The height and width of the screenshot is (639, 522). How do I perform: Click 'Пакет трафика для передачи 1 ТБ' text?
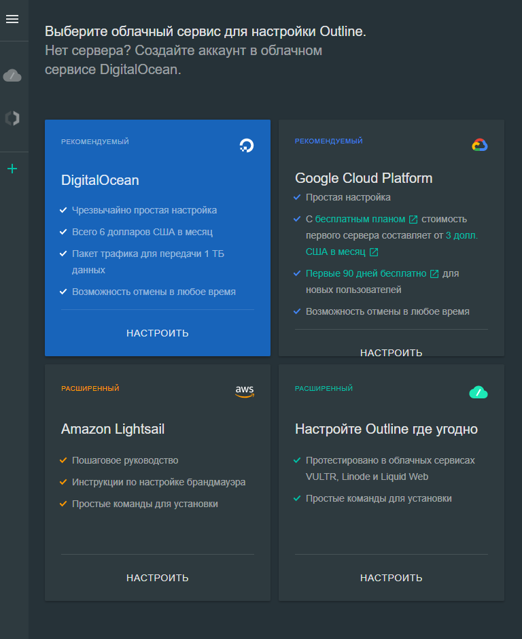coord(148,254)
